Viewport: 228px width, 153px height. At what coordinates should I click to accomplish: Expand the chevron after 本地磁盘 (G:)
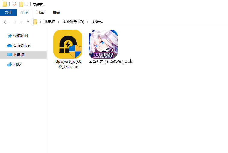click(88, 22)
